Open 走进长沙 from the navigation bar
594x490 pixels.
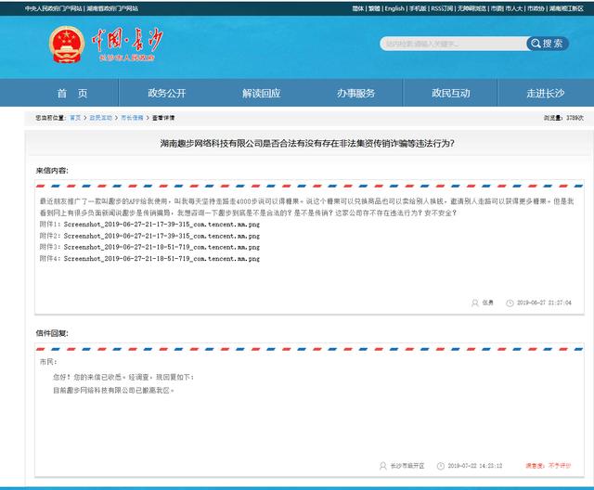click(546, 93)
